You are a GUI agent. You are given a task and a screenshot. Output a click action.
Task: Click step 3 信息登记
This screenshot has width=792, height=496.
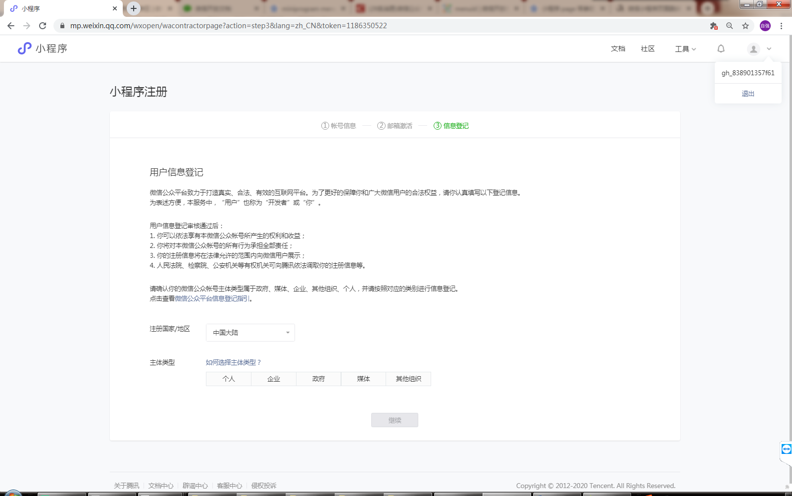(x=451, y=126)
